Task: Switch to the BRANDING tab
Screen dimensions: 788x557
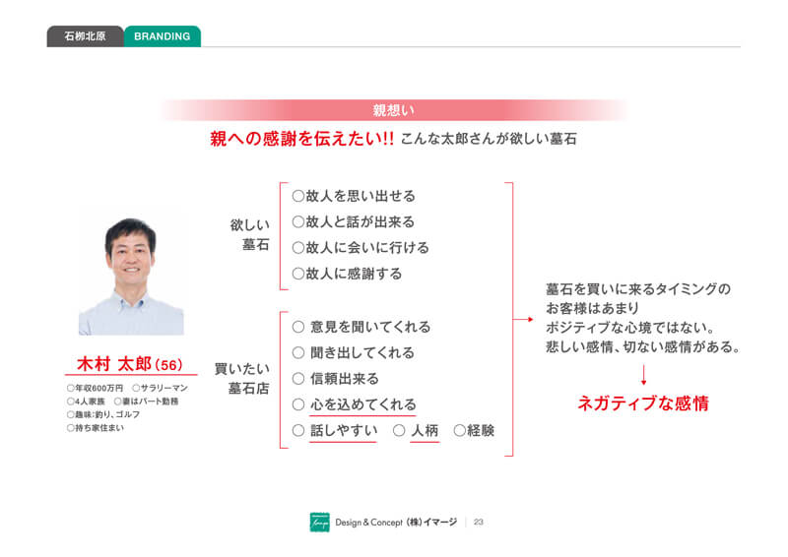Action: pyautogui.click(x=162, y=36)
